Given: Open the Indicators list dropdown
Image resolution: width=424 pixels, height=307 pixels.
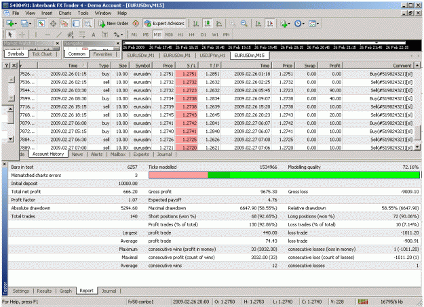Looking at the screenshot, I should (285, 24).
